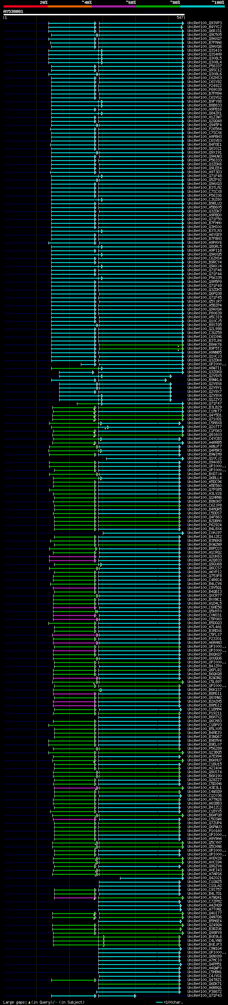Select the UniRef100_P10160 label
The height and width of the screenshot is (1005, 228).
click(x=204, y=831)
